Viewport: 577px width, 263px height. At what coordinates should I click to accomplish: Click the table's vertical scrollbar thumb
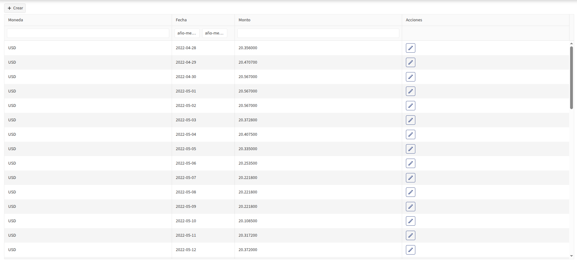pos(572,78)
